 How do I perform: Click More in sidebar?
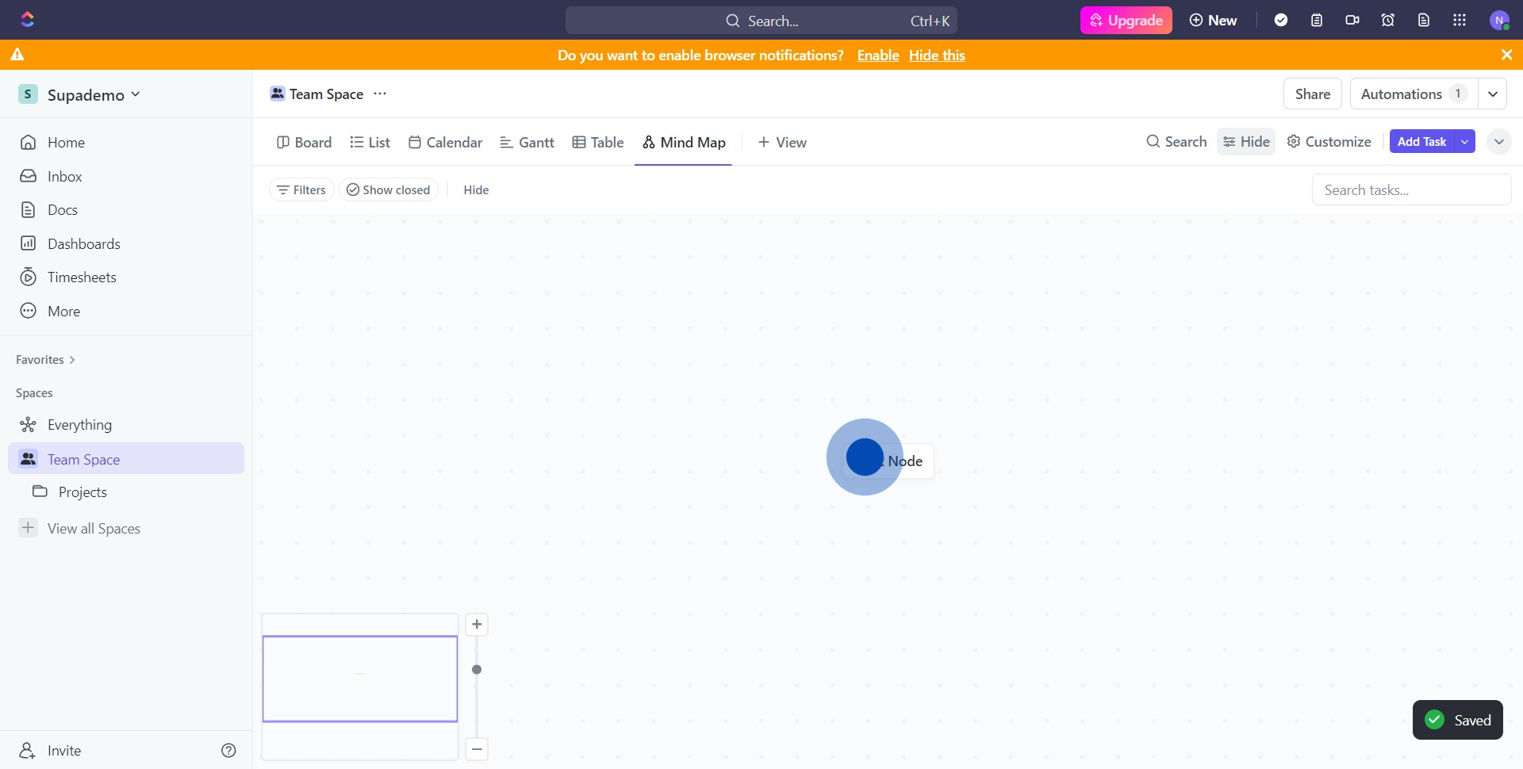click(126, 311)
